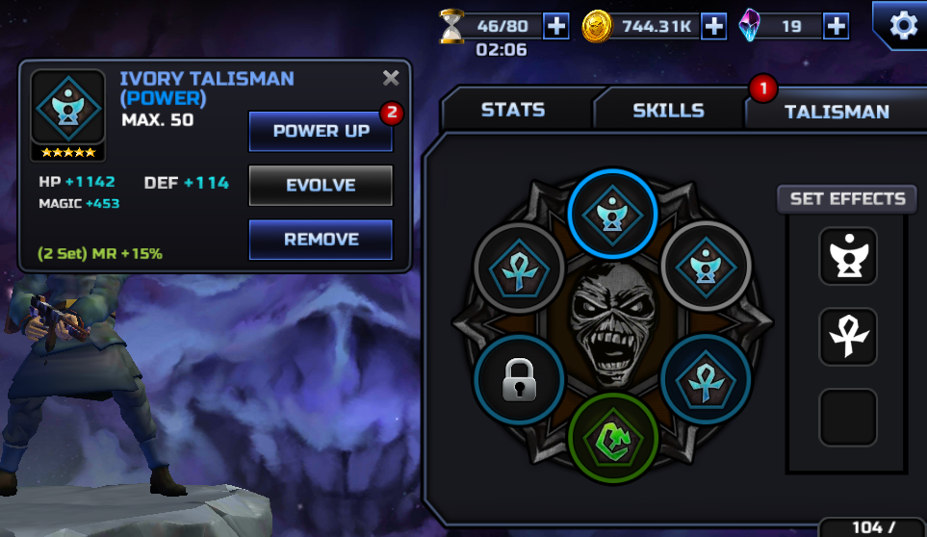Select the green bottom talisman slot
The image size is (927, 537).
613,438
